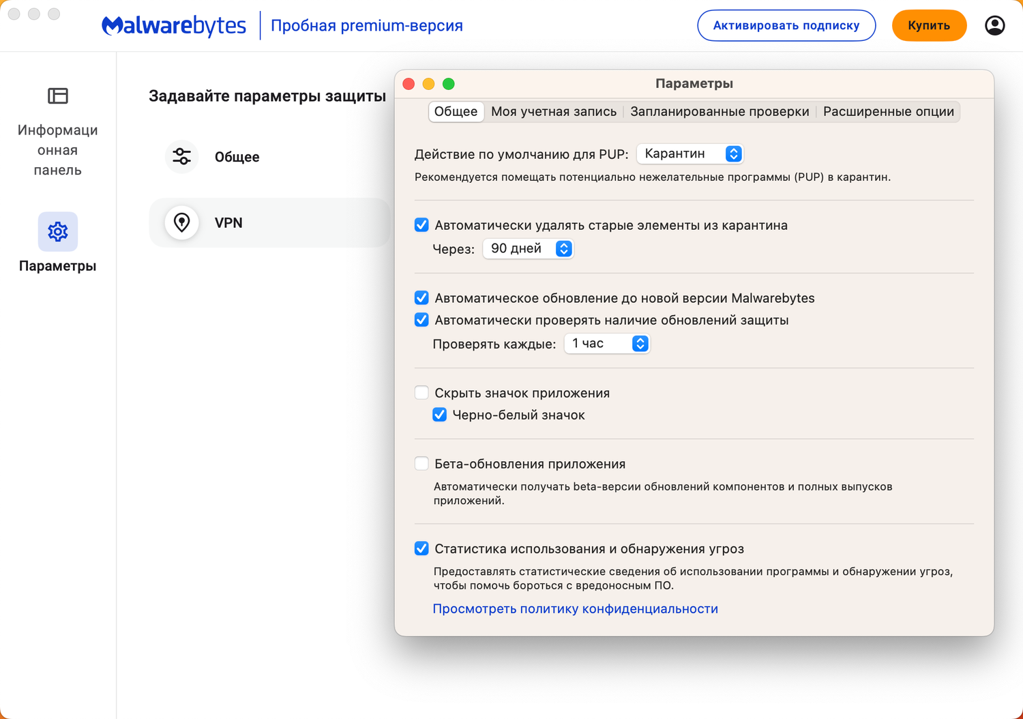Open the user account profile icon
1023x719 pixels.
tap(994, 26)
